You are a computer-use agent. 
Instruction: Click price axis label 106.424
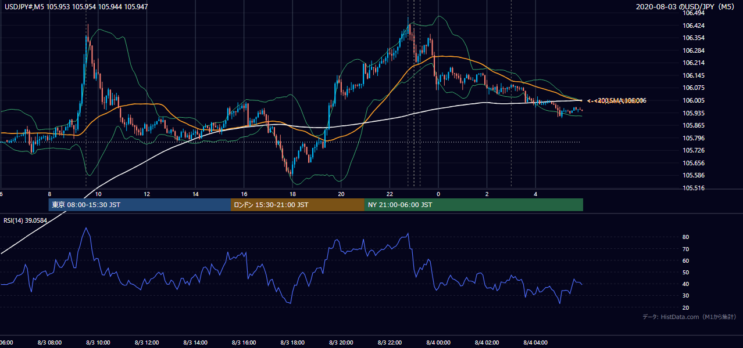point(694,26)
